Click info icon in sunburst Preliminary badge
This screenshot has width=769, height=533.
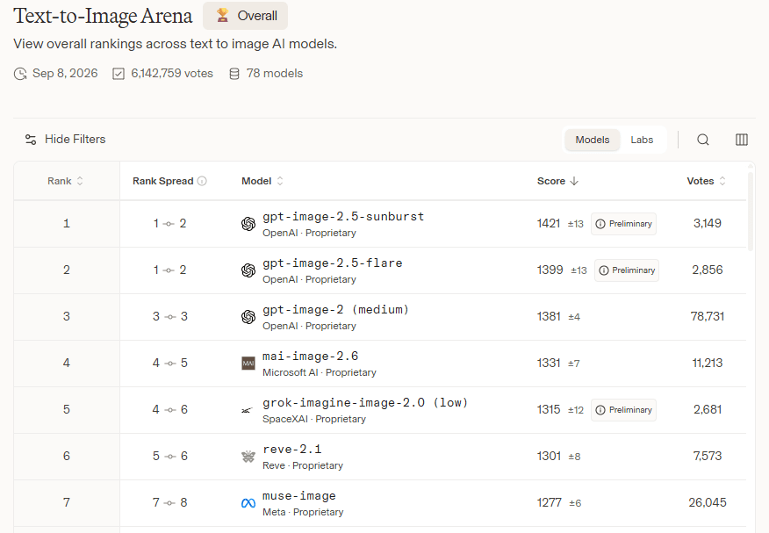click(x=600, y=224)
